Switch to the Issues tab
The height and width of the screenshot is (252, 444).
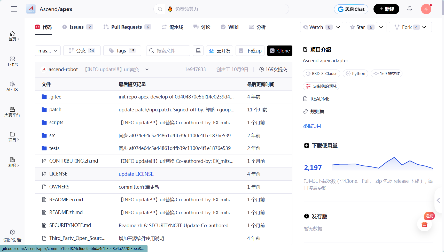point(77,27)
